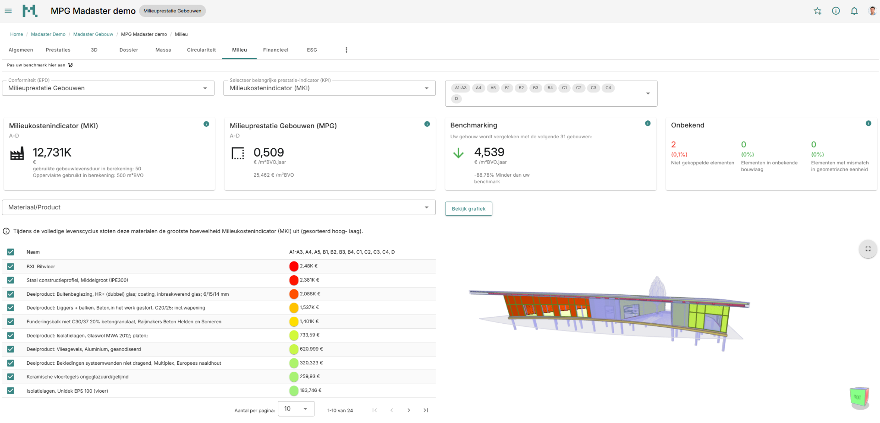Open the hamburger navigation menu
The height and width of the screenshot is (423, 880).
8,11
